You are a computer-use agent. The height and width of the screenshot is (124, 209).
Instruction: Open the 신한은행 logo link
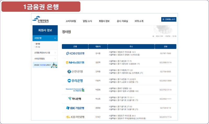(x=75, y=72)
